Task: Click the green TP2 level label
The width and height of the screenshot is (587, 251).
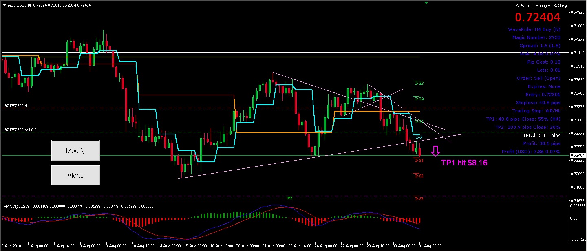Action: 289,198
